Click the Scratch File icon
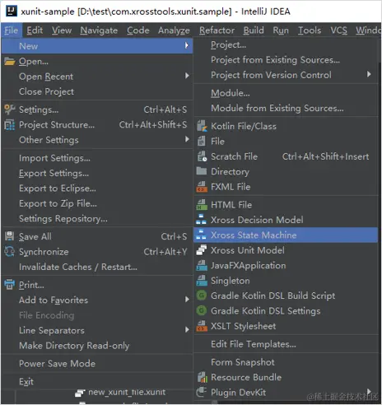 pyautogui.click(x=202, y=156)
